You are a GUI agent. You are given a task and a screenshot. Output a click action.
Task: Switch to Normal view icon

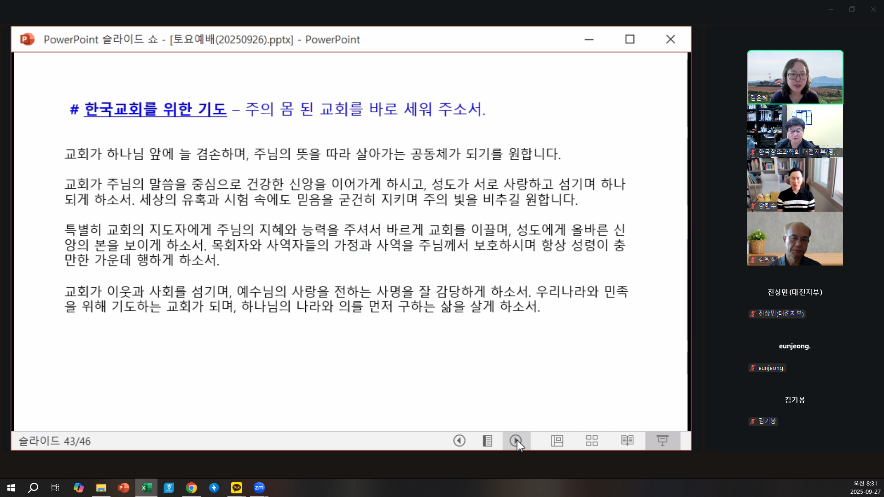(x=557, y=441)
